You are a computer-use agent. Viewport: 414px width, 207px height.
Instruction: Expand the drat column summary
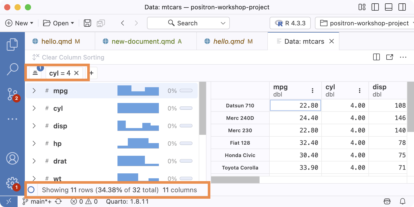(34, 161)
